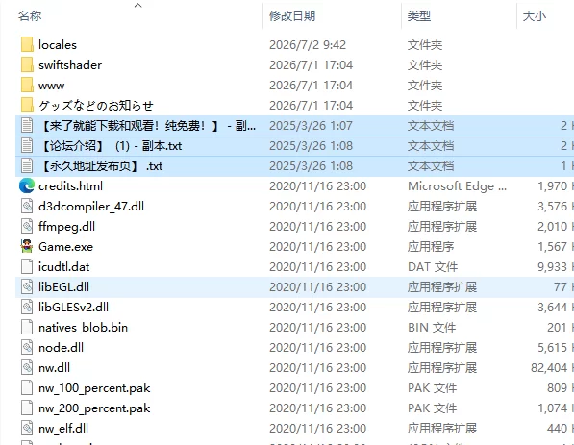Click the 2025/3/26 1:07 modified date
The height and width of the screenshot is (445, 574).
point(311,126)
